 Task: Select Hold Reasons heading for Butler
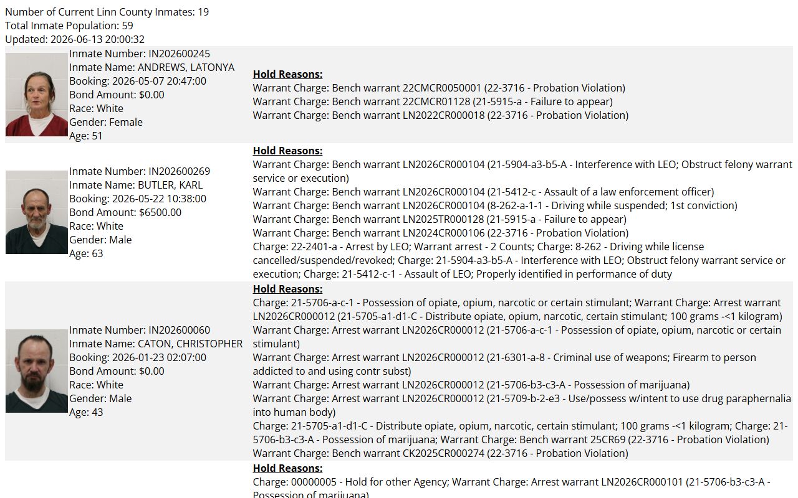click(x=287, y=151)
